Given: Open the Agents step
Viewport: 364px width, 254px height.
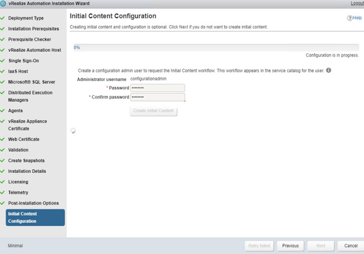Looking at the screenshot, I should coord(15,111).
